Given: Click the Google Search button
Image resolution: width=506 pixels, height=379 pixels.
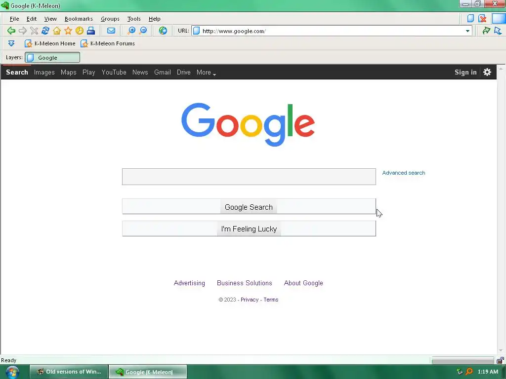Looking at the screenshot, I should coord(249,207).
